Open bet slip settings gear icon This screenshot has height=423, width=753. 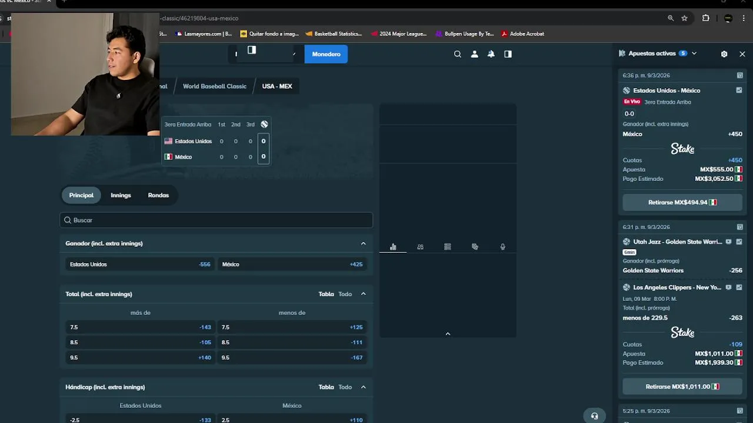pyautogui.click(x=724, y=54)
